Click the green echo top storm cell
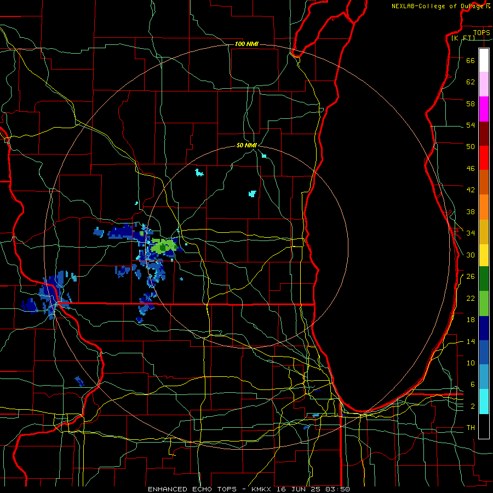Image resolution: width=493 pixels, height=493 pixels. click(163, 246)
